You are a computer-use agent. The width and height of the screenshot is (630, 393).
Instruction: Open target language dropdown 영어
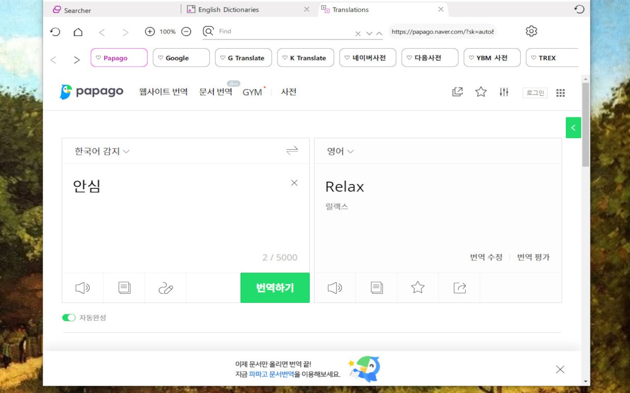(341, 151)
